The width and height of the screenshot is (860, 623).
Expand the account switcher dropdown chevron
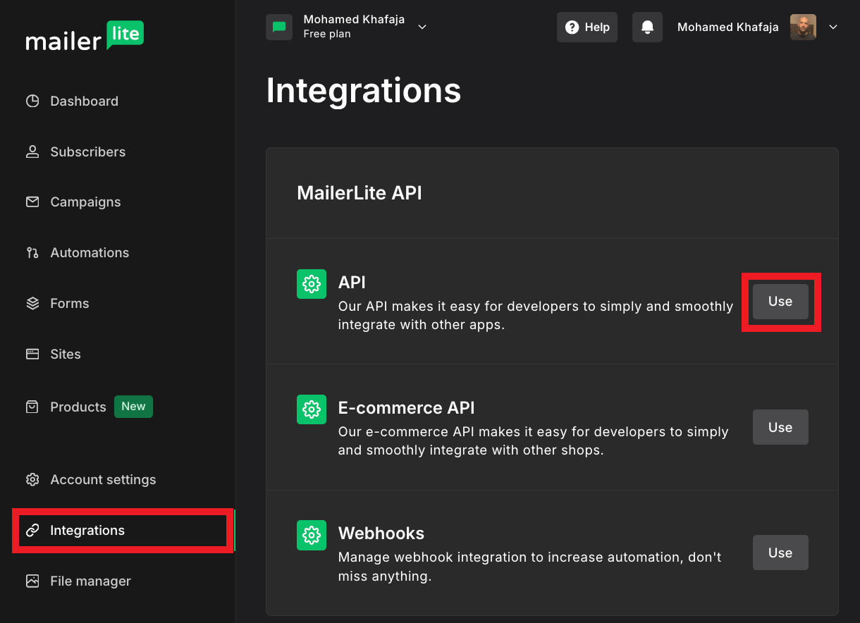click(422, 27)
